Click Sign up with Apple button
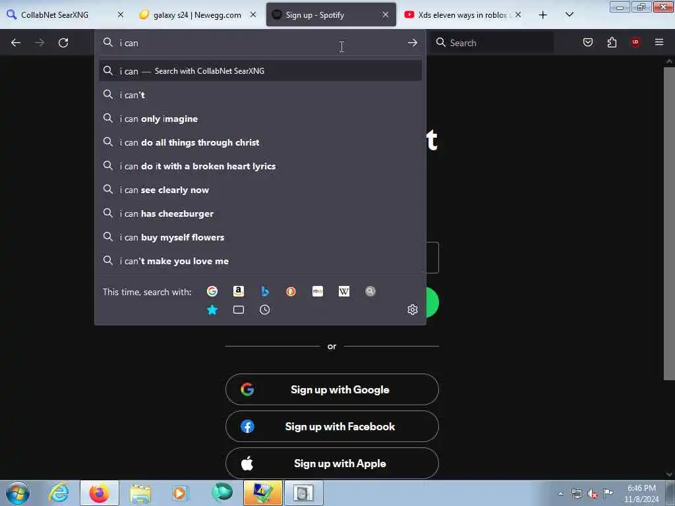Viewport: 675px width, 506px height. 332,463
